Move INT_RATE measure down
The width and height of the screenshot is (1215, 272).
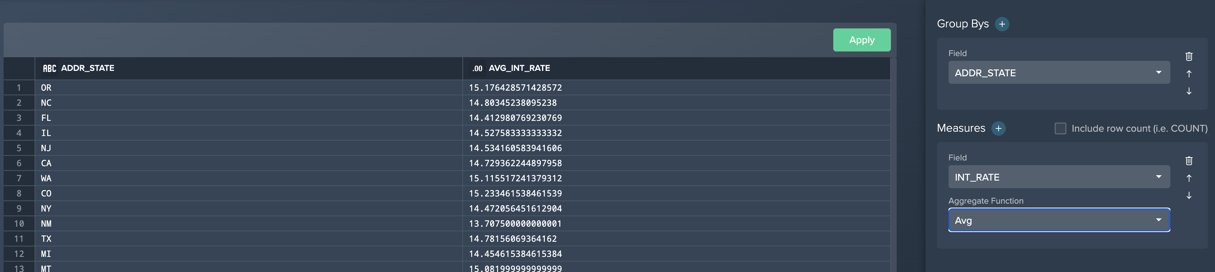(x=1189, y=195)
